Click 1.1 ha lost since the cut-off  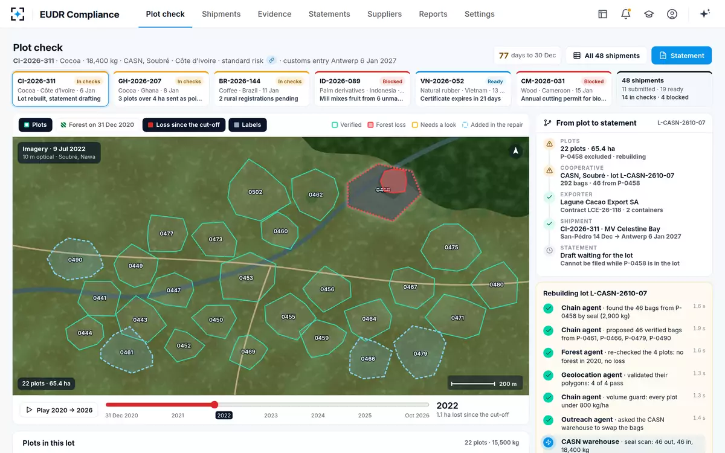[472, 415]
